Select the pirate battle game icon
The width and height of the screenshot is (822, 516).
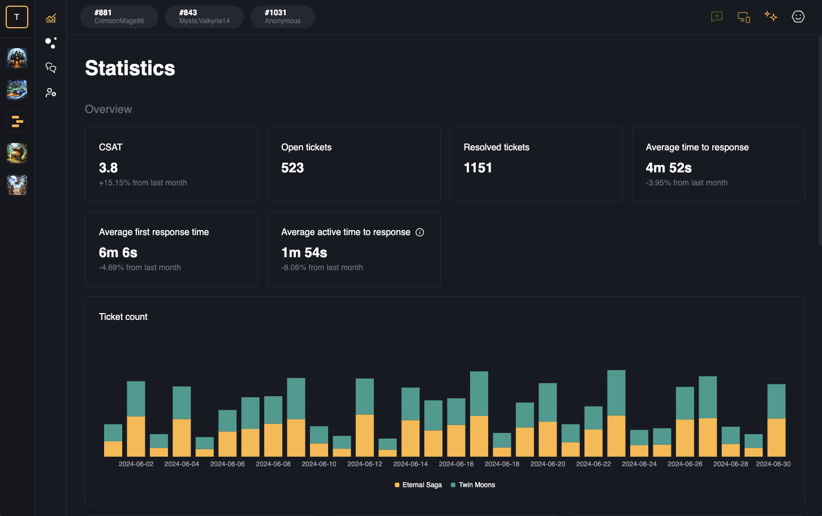click(x=17, y=185)
